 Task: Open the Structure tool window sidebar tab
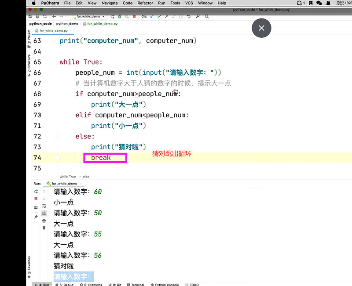[x=29, y=65]
